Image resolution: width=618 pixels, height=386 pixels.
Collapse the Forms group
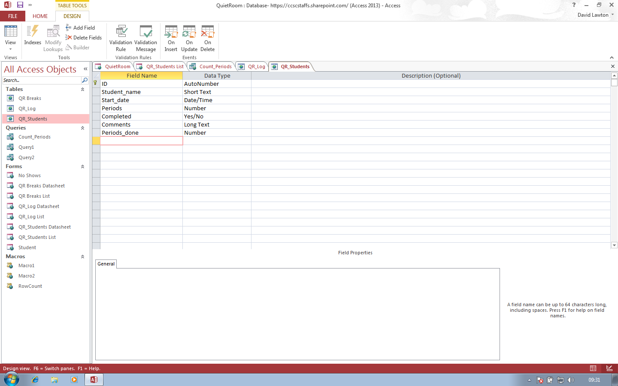point(82,166)
